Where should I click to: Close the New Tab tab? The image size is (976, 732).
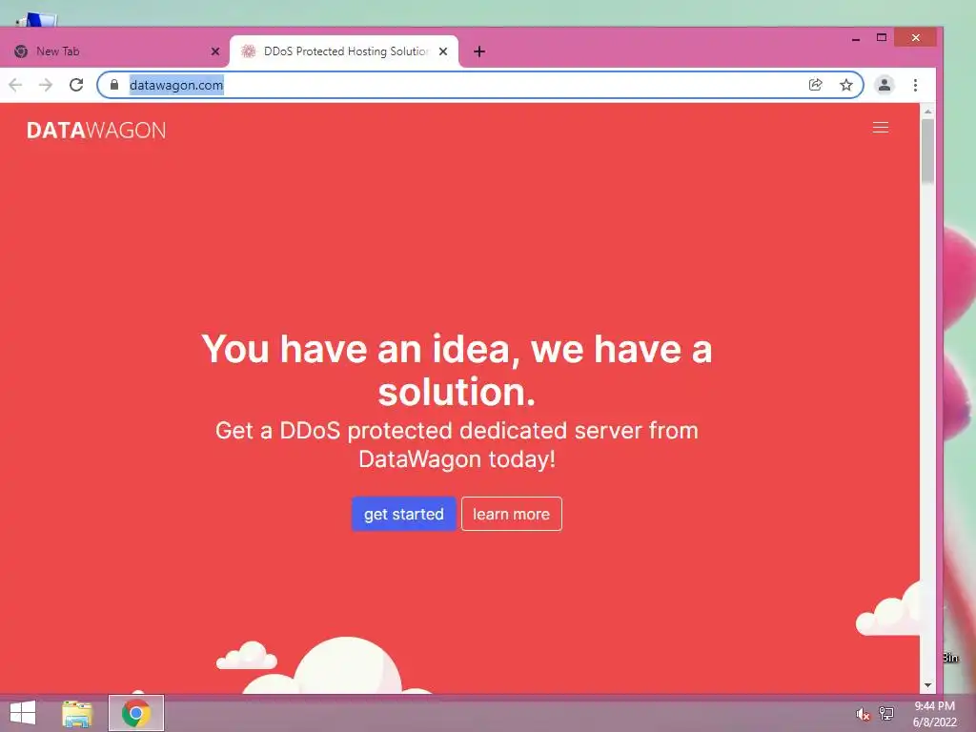click(x=214, y=51)
